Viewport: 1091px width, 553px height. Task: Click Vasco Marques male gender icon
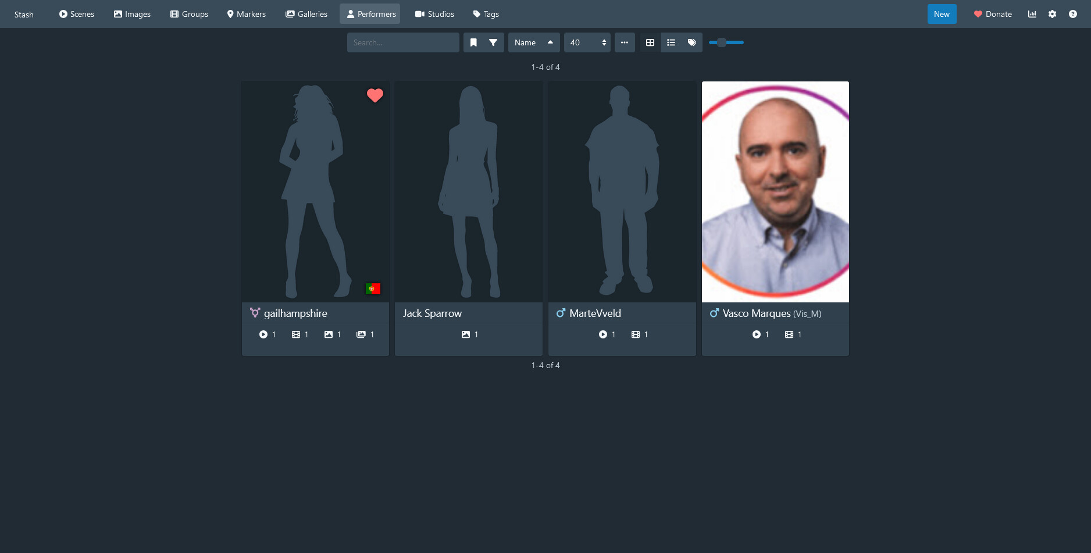[x=714, y=313]
